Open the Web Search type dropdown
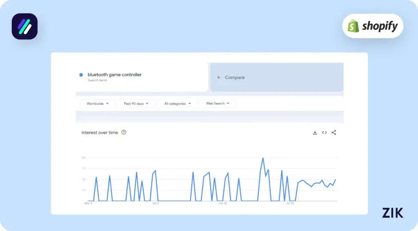 [x=217, y=104]
